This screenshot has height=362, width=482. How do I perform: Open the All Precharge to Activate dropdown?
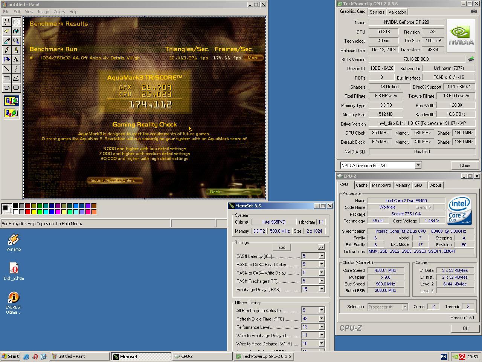(x=322, y=310)
